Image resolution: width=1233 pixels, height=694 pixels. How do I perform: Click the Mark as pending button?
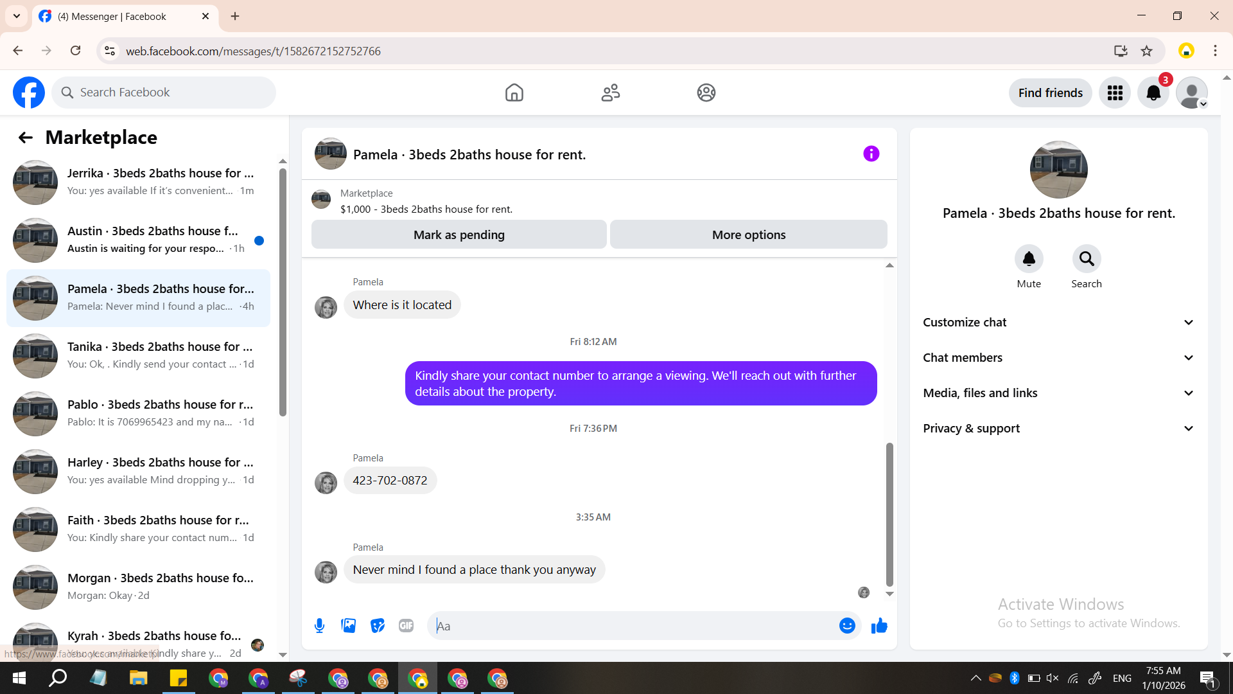click(459, 235)
